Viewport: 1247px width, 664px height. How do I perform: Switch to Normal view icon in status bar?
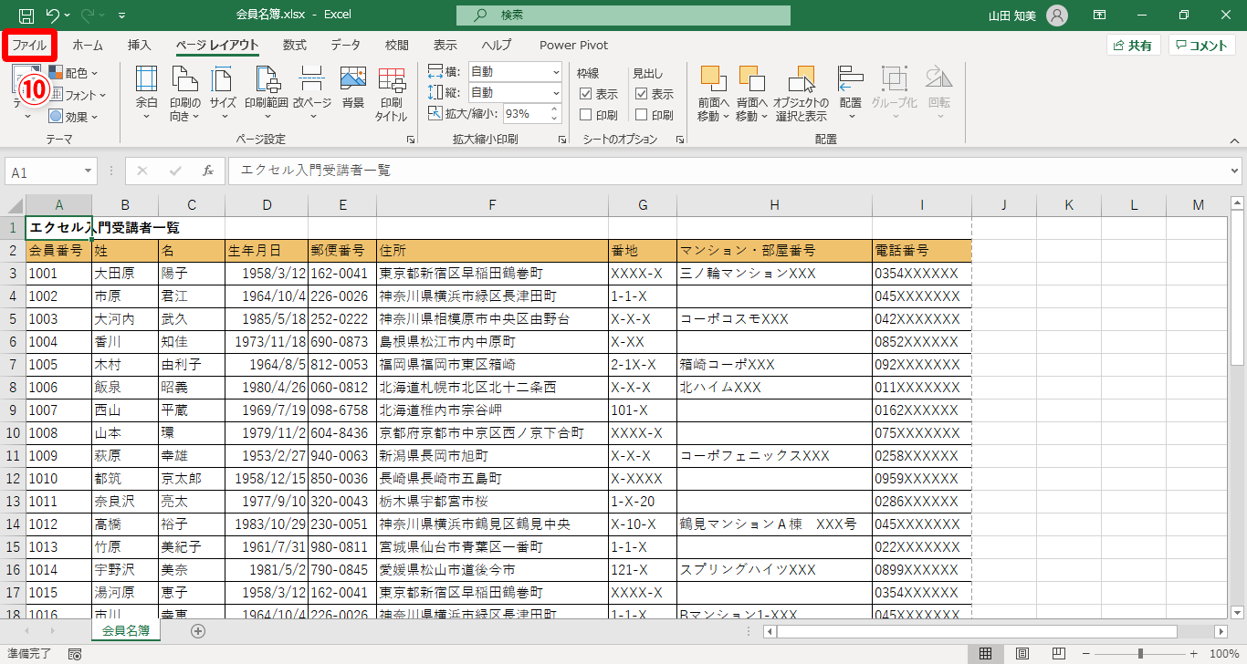pos(986,654)
